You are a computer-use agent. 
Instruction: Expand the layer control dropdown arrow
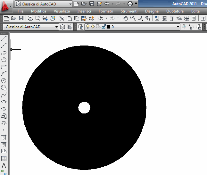(178, 27)
